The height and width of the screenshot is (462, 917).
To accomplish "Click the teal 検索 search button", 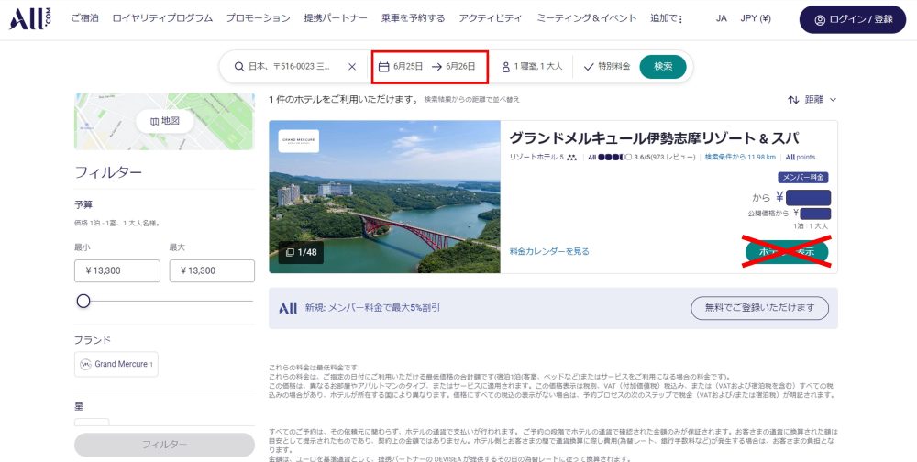I will (663, 67).
